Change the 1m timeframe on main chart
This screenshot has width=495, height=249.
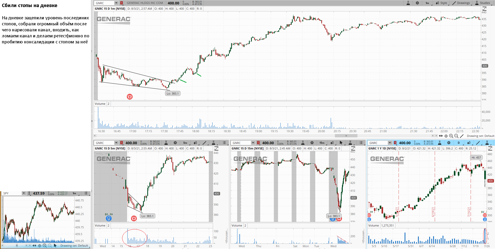pyautogui.click(x=427, y=3)
